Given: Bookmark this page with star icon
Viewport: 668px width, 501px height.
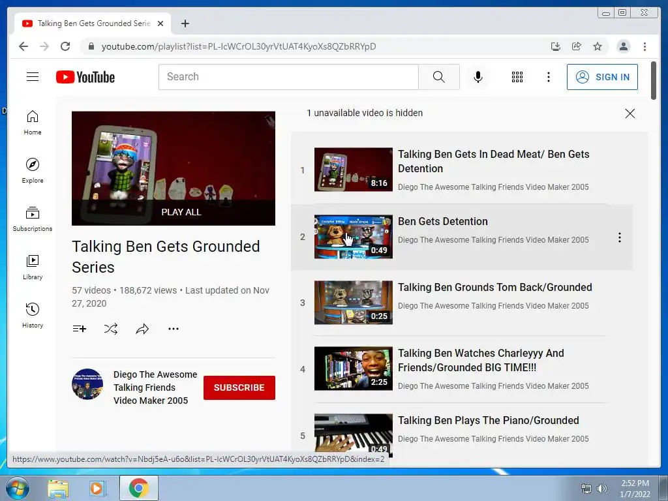Looking at the screenshot, I should 598,46.
